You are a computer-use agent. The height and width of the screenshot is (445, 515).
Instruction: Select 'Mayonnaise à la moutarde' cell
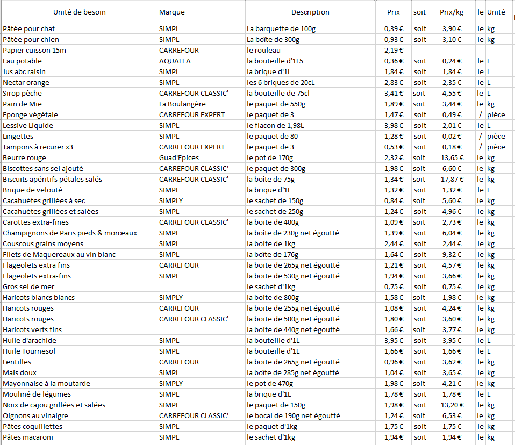point(80,384)
